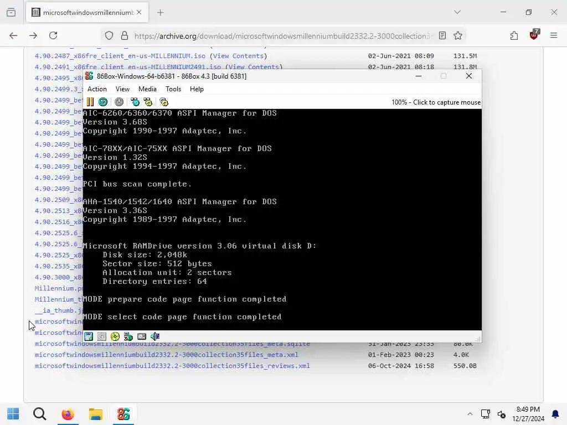Viewport: 567px width, 425px height.
Task: Close the microsoftwindowsmillennium tab
Action: coord(139,13)
